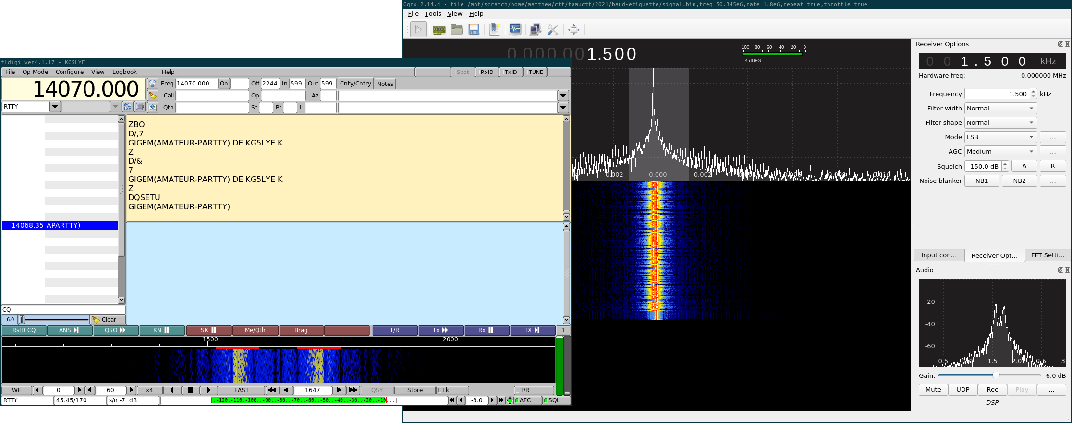
Task: Click Gqrx Frequency spinbox stepper
Action: pos(1034,94)
